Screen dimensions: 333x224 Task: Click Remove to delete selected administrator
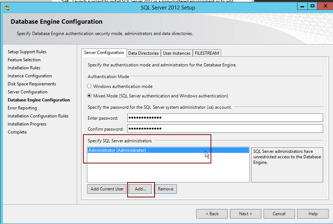click(x=166, y=189)
